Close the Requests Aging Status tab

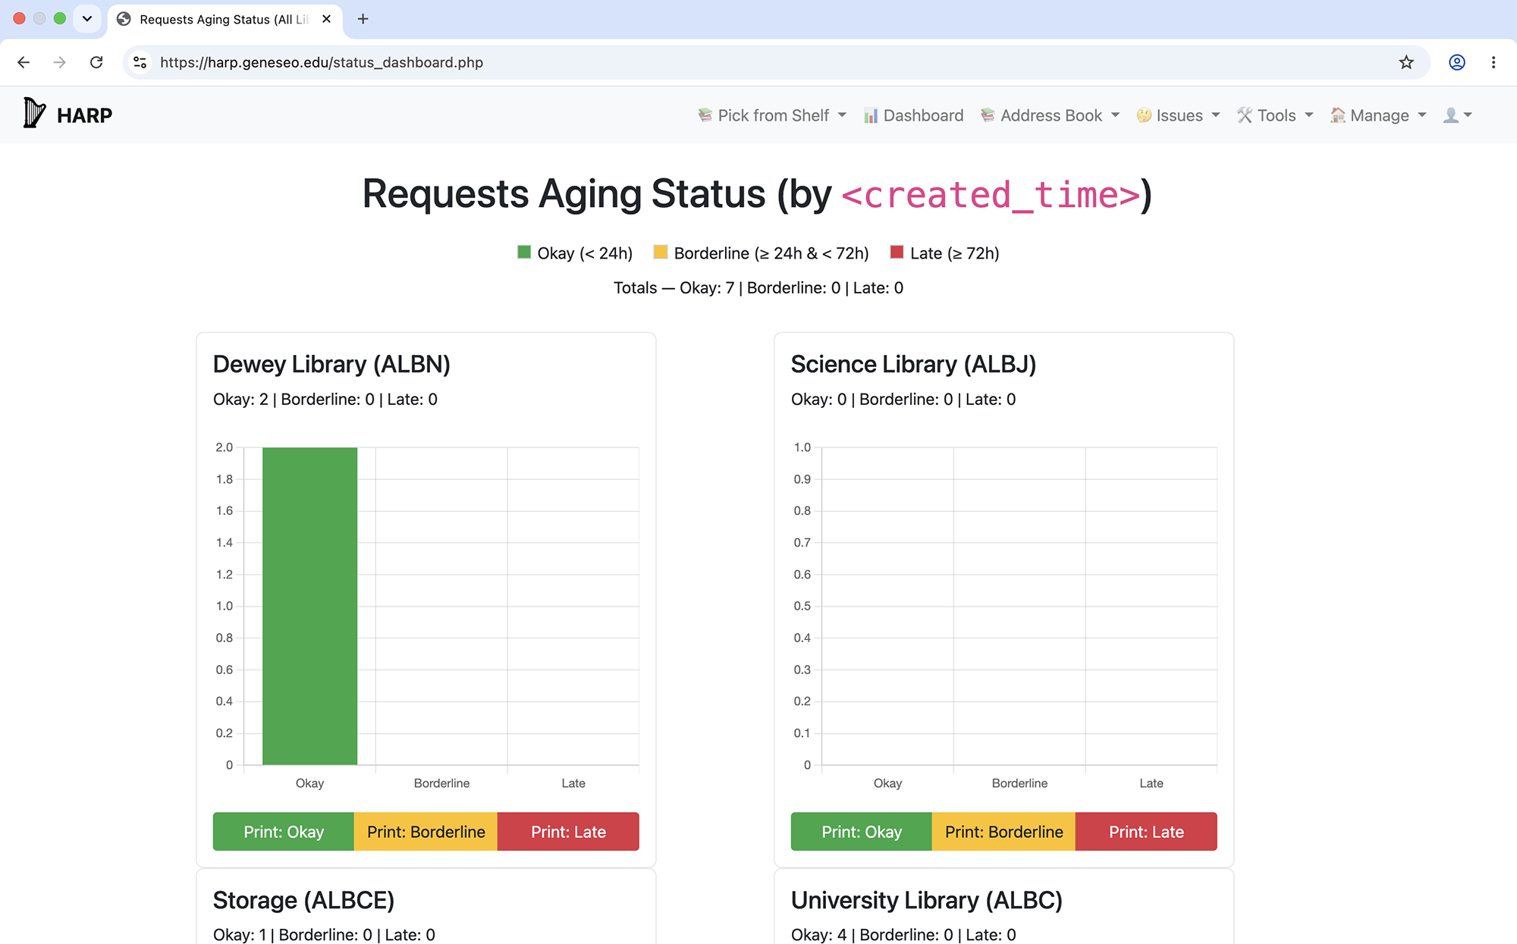pos(327,19)
